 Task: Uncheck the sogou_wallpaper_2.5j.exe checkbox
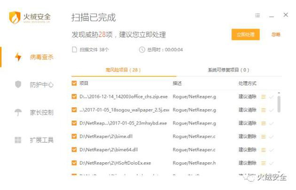(74, 110)
